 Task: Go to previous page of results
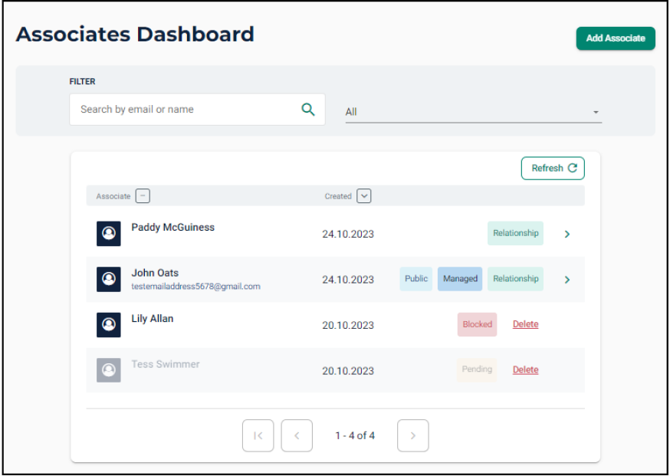297,436
